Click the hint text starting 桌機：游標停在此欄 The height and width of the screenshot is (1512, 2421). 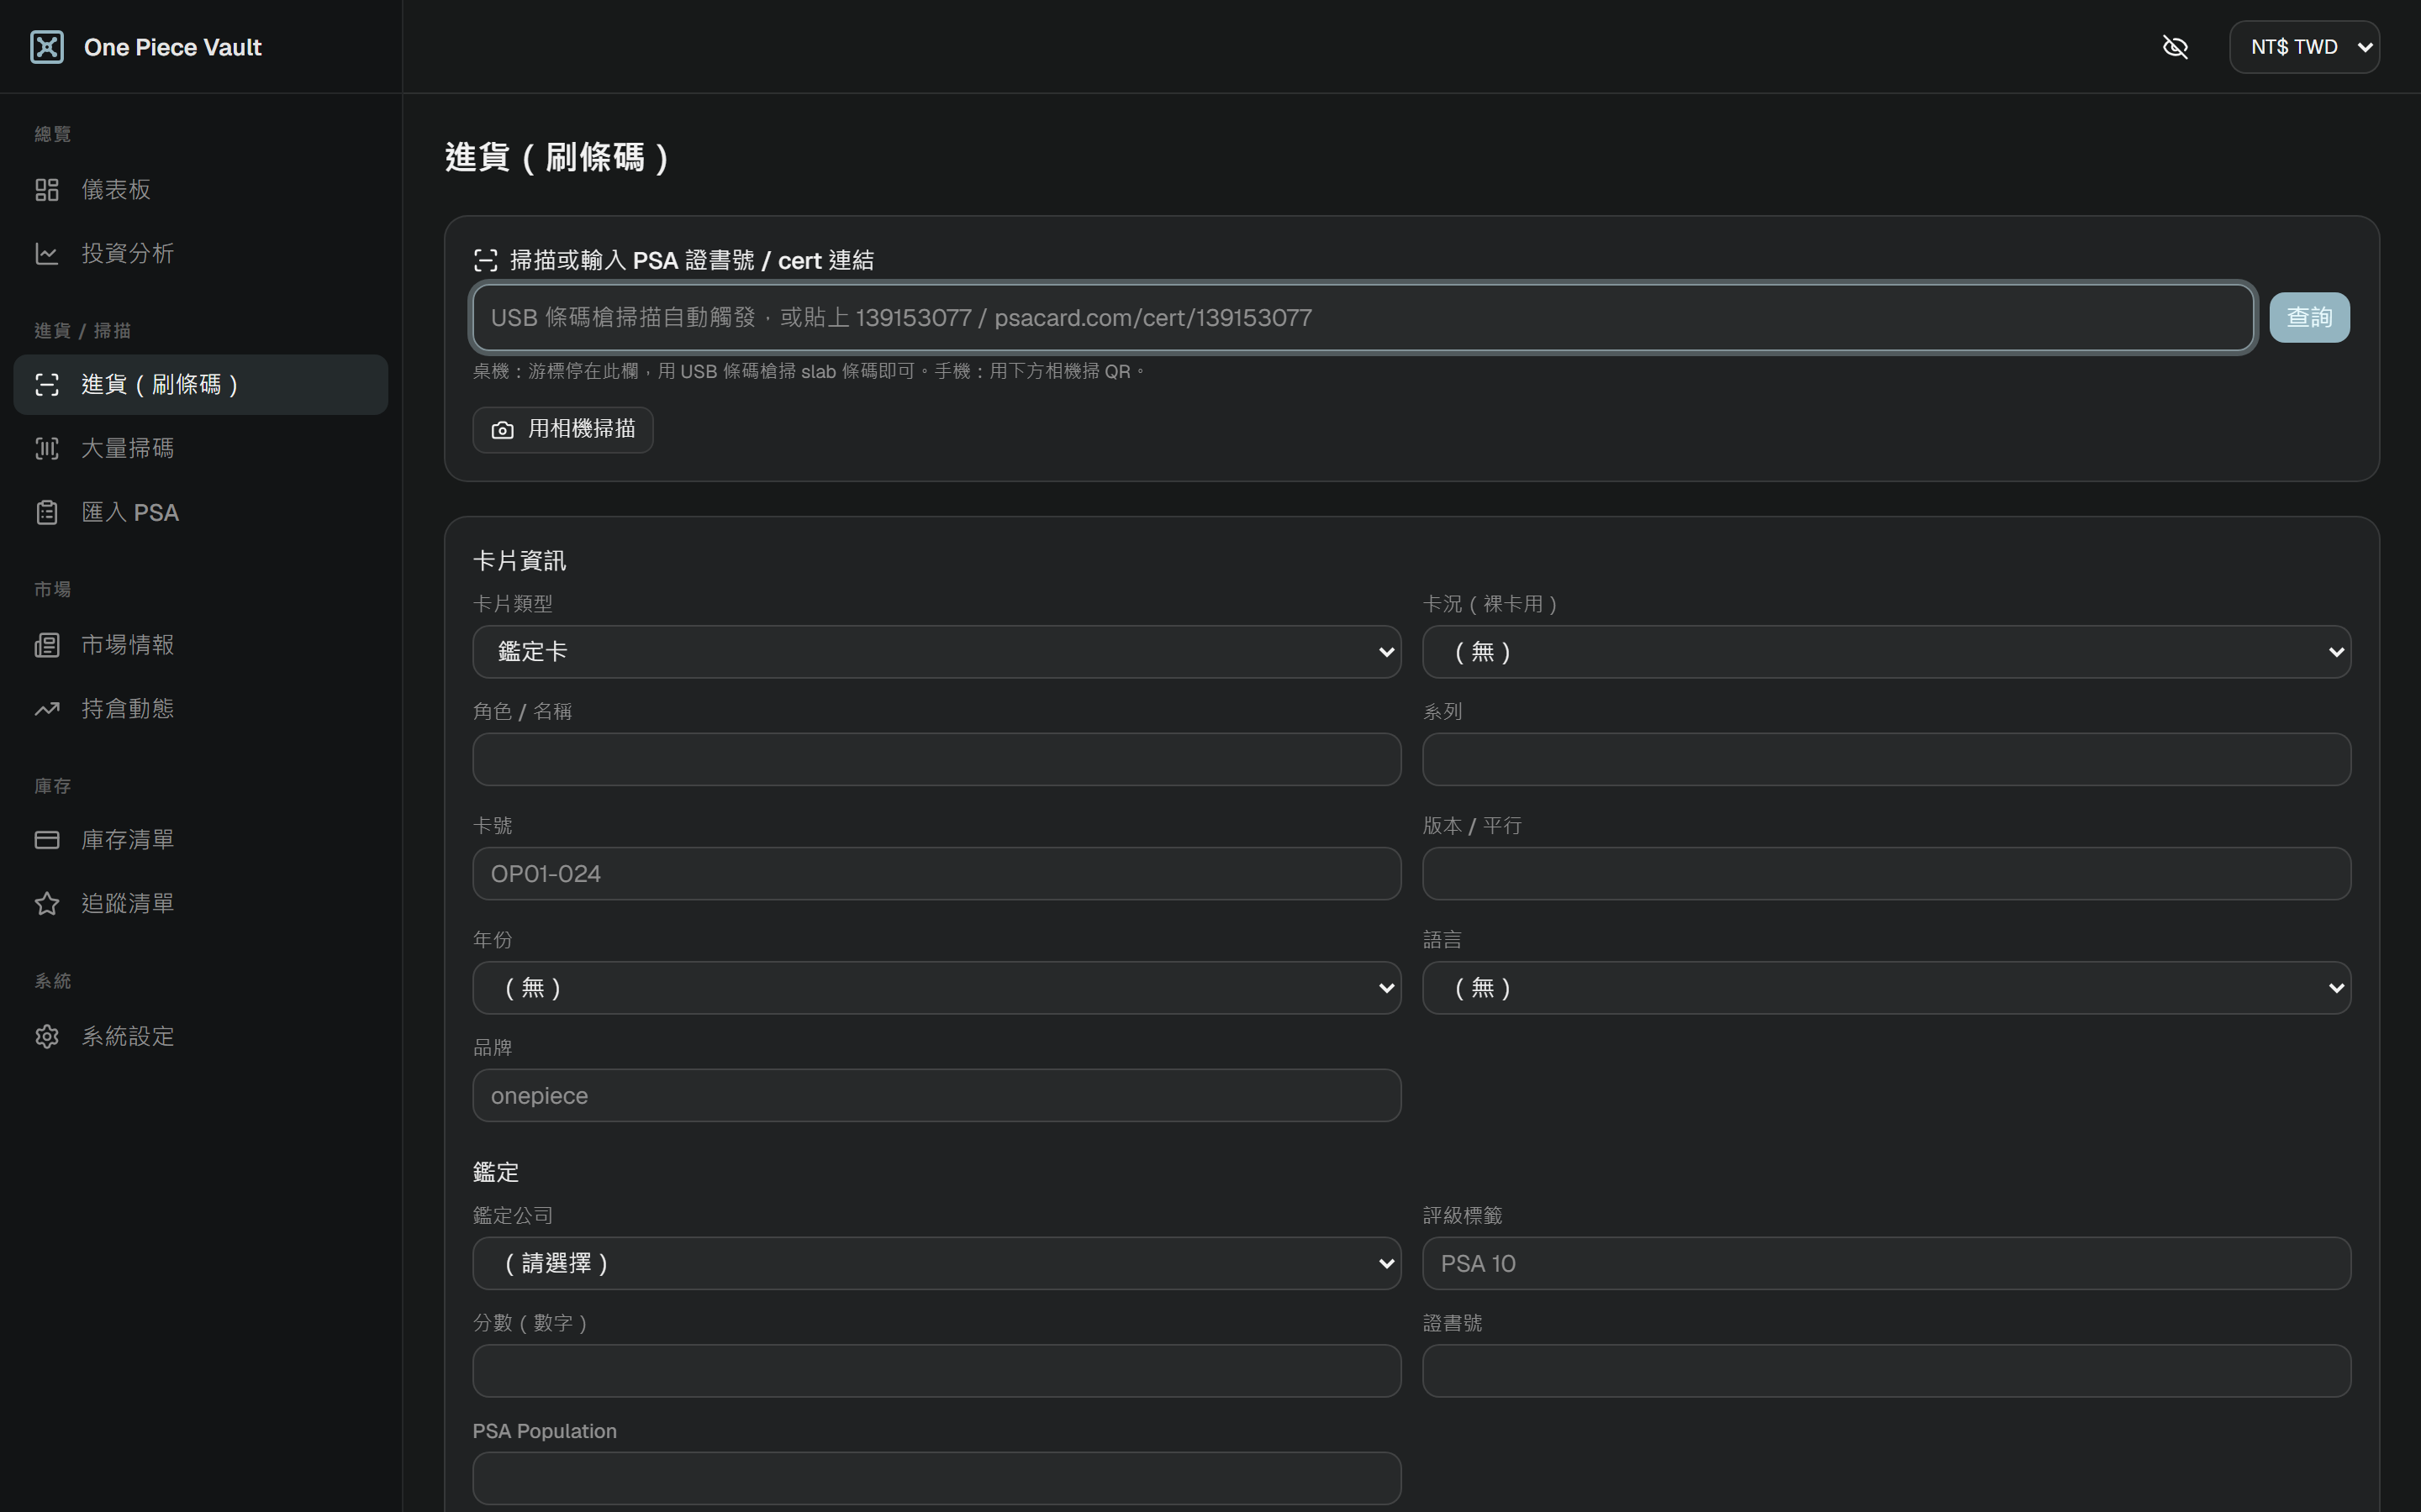tap(810, 372)
